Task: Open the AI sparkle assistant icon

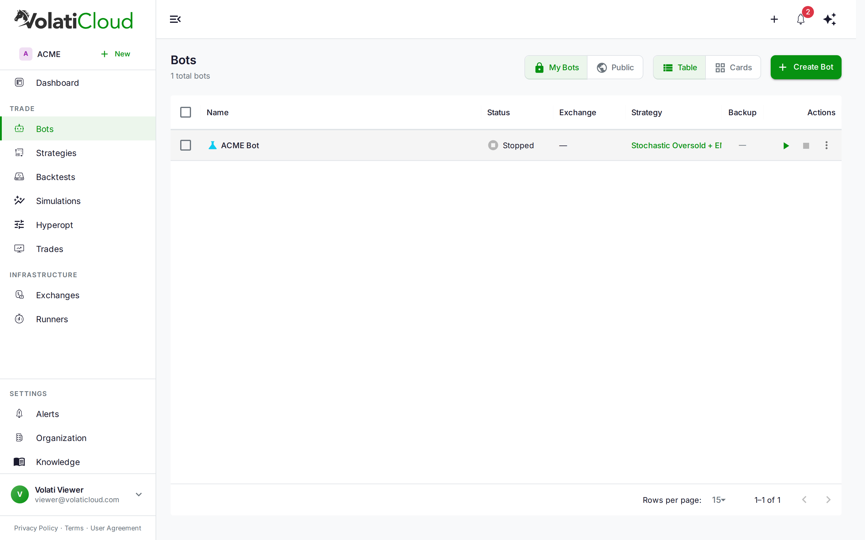Action: (x=830, y=19)
